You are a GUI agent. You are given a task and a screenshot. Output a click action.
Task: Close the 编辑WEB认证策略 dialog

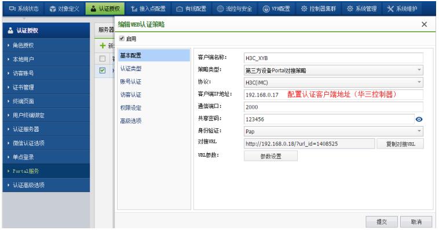pos(424,24)
